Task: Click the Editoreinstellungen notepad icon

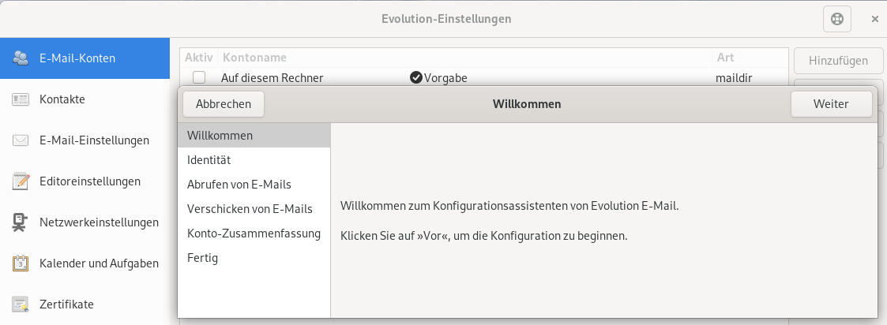Action: (21, 181)
